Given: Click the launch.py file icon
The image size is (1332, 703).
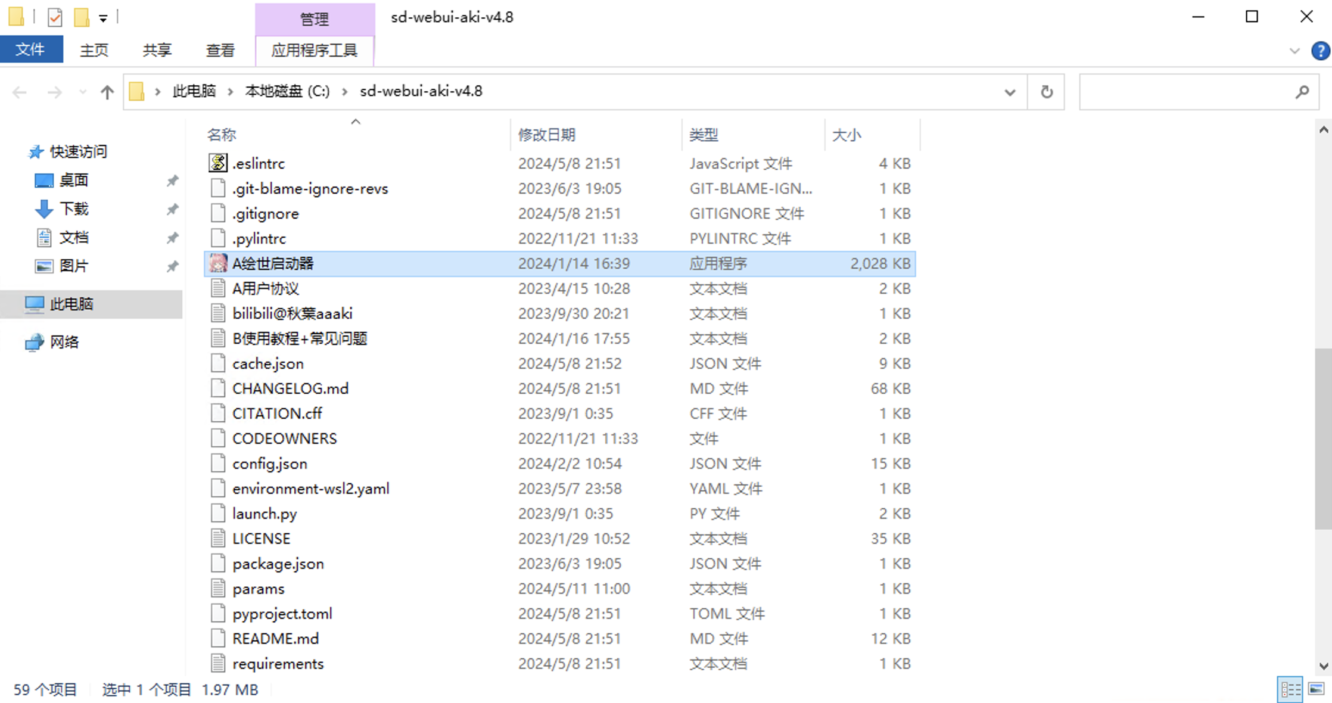Looking at the screenshot, I should click(x=218, y=513).
